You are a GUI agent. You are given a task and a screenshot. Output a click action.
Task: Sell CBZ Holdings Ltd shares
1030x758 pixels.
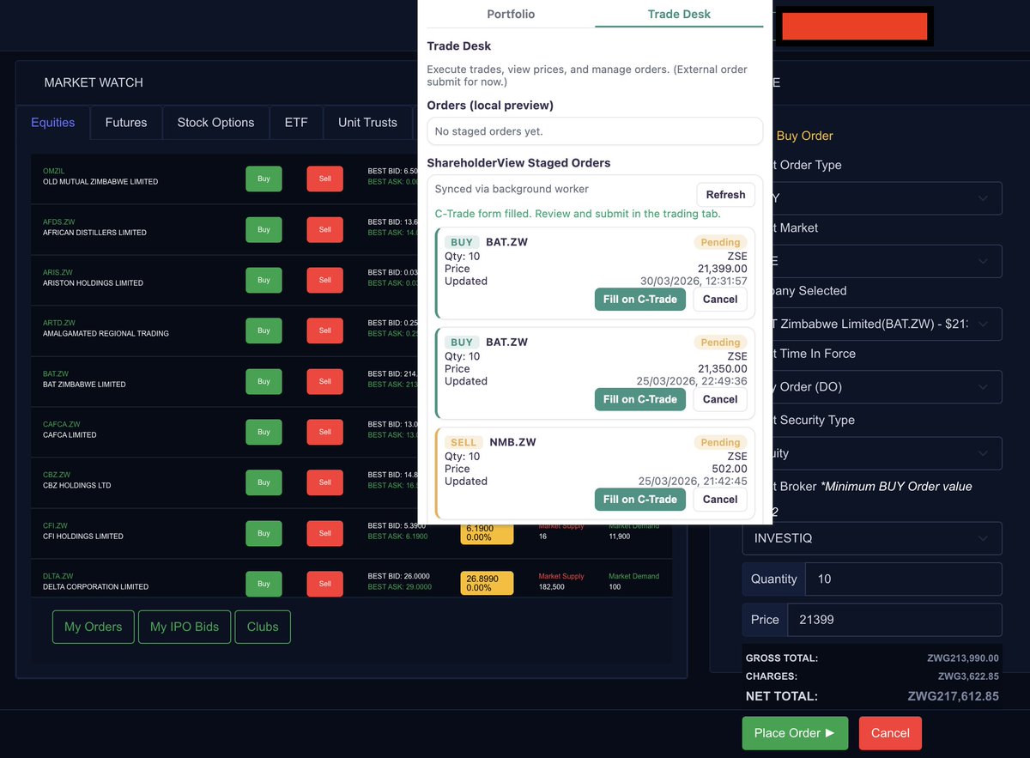coord(324,482)
